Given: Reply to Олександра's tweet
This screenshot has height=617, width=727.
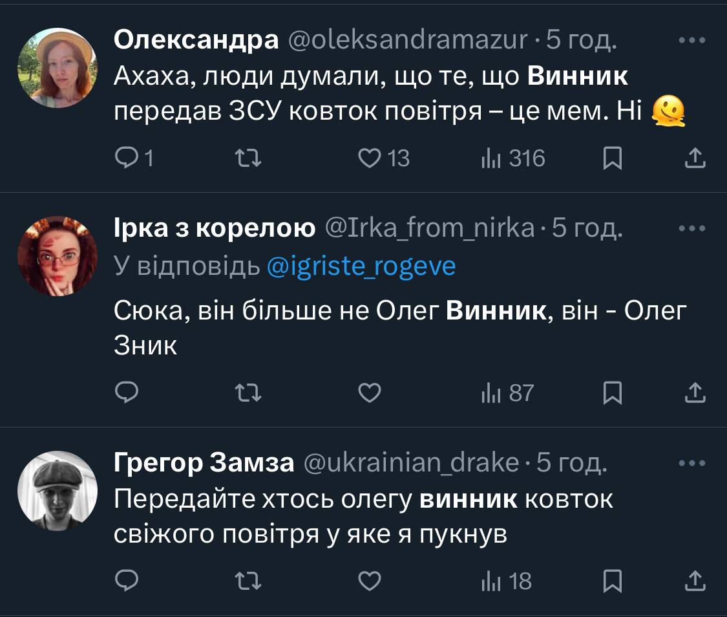Looking at the screenshot, I should point(126,158).
